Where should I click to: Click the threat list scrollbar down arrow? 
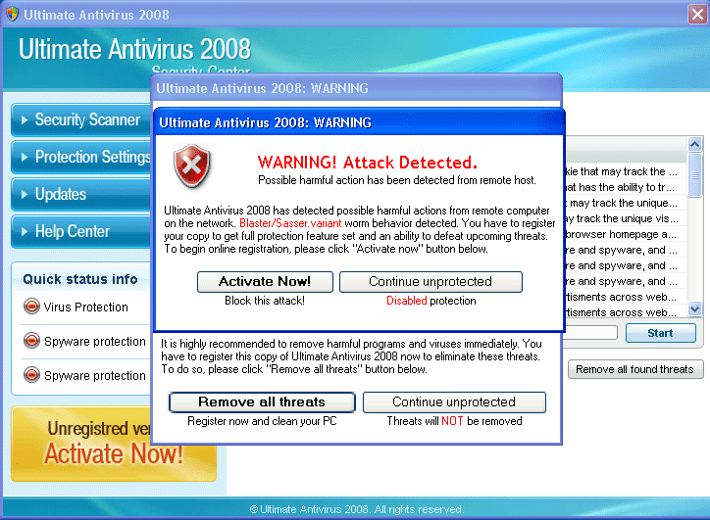tap(694, 308)
